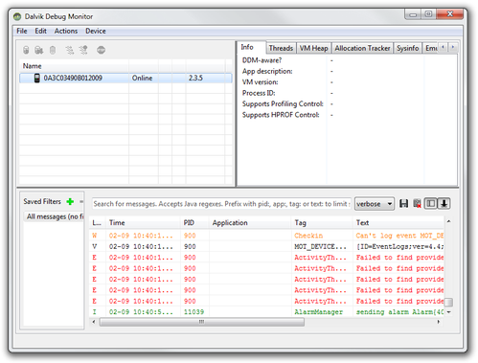
Task: Select the MOT_DEVICE... tag log entry
Action: click(320, 247)
